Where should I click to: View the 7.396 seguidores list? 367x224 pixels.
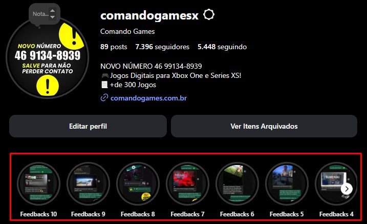coord(162,47)
